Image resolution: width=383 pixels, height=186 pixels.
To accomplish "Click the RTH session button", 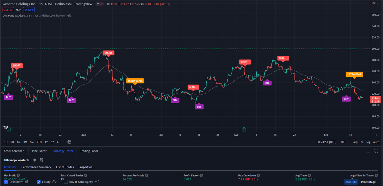I will (344, 142).
